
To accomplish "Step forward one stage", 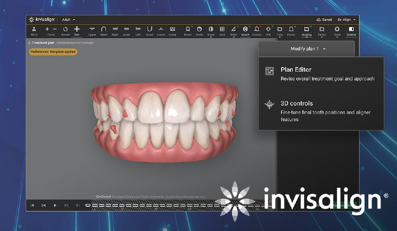I will [66, 205].
